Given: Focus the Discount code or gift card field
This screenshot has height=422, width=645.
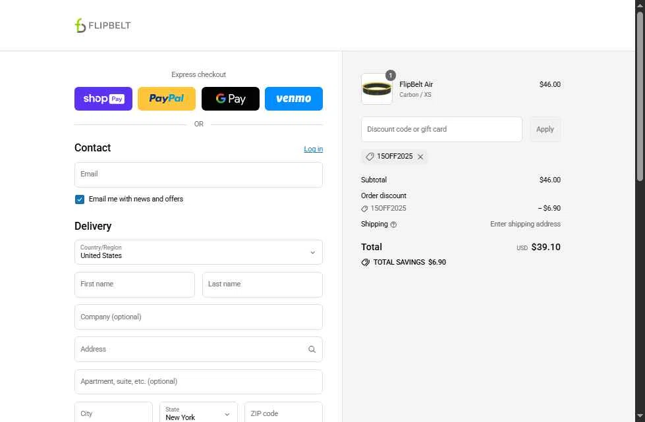Looking at the screenshot, I should [x=442, y=130].
